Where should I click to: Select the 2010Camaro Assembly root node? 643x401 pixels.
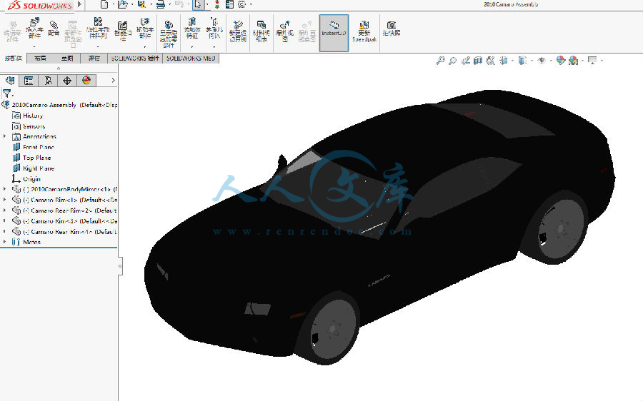click(60, 105)
